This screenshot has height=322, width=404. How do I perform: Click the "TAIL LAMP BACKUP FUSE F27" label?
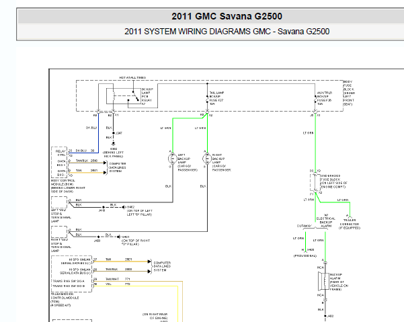pyautogui.click(x=216, y=98)
